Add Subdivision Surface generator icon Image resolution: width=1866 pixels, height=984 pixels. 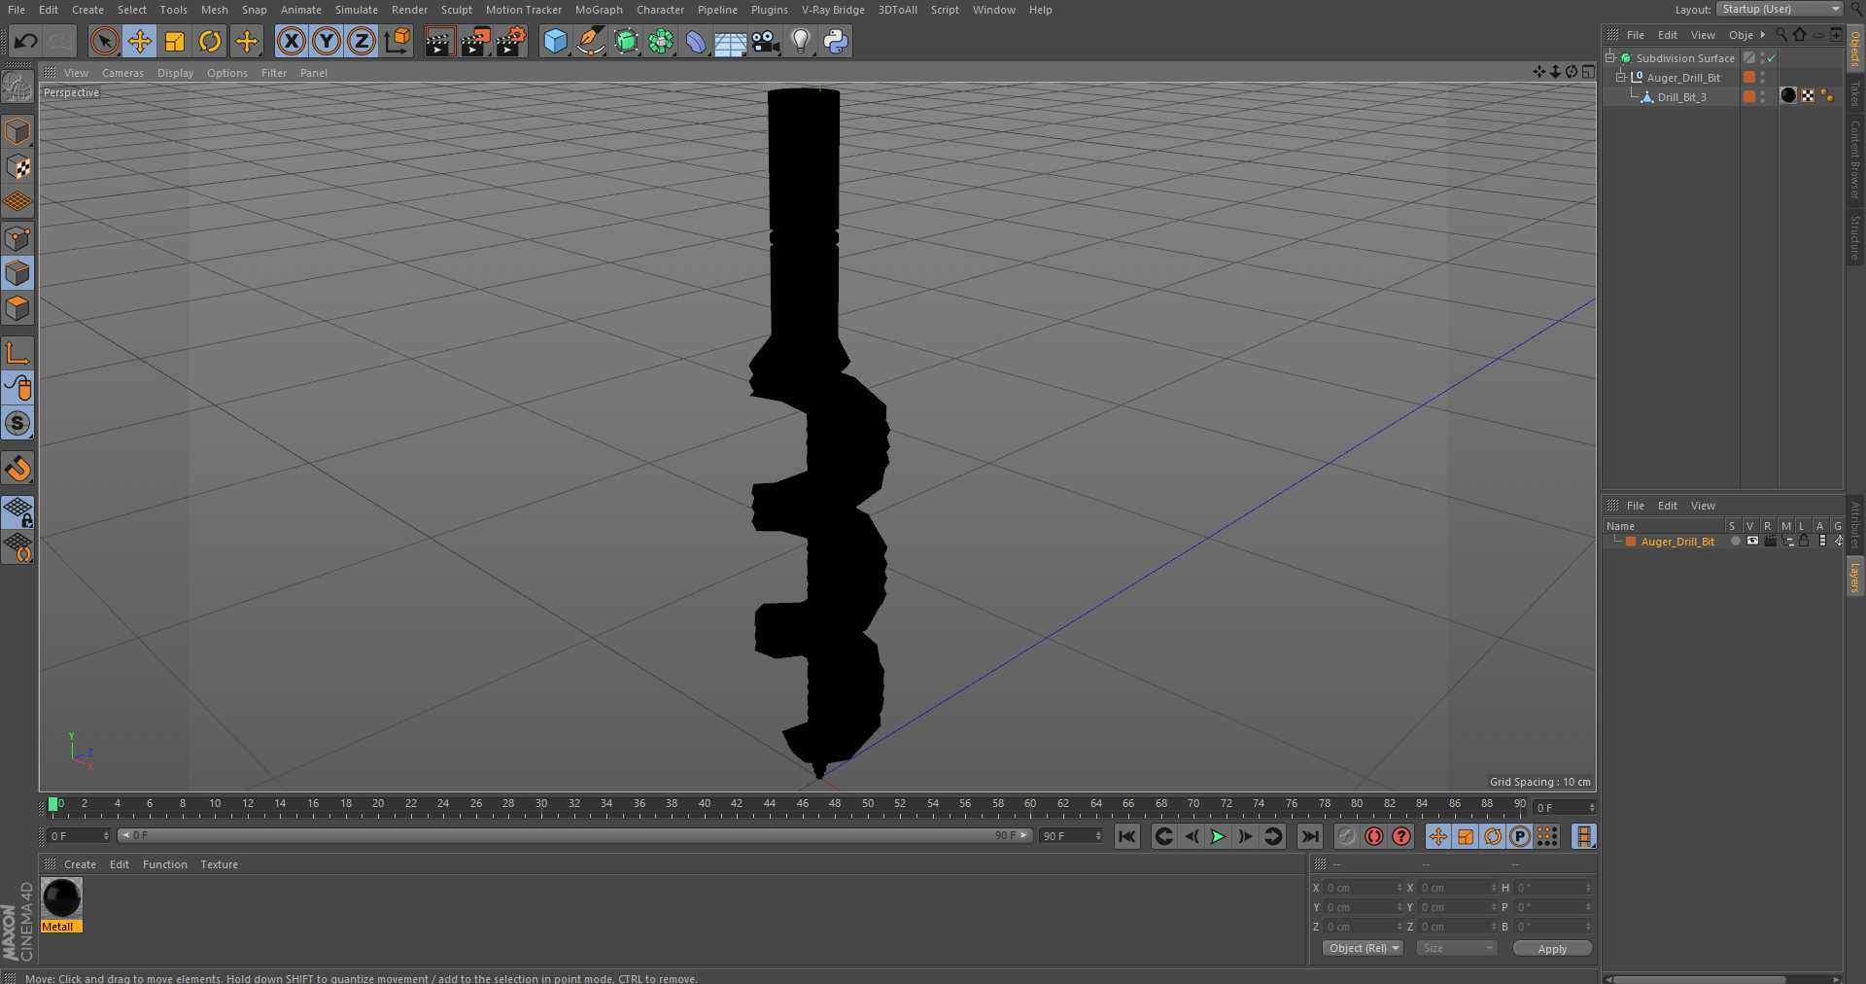(626, 41)
